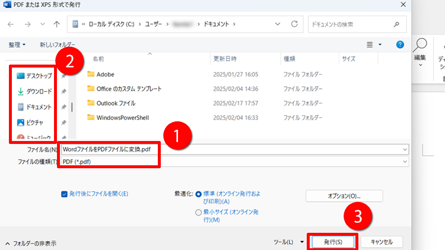Select ピクチャ in the sidebar
Screen dimensions: 445x250
pos(30,123)
